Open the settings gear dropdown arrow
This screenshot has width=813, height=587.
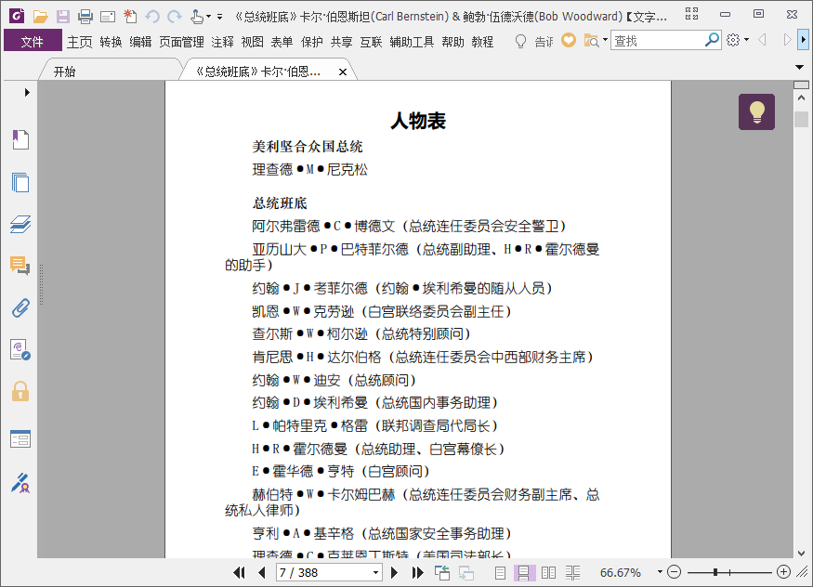(746, 39)
